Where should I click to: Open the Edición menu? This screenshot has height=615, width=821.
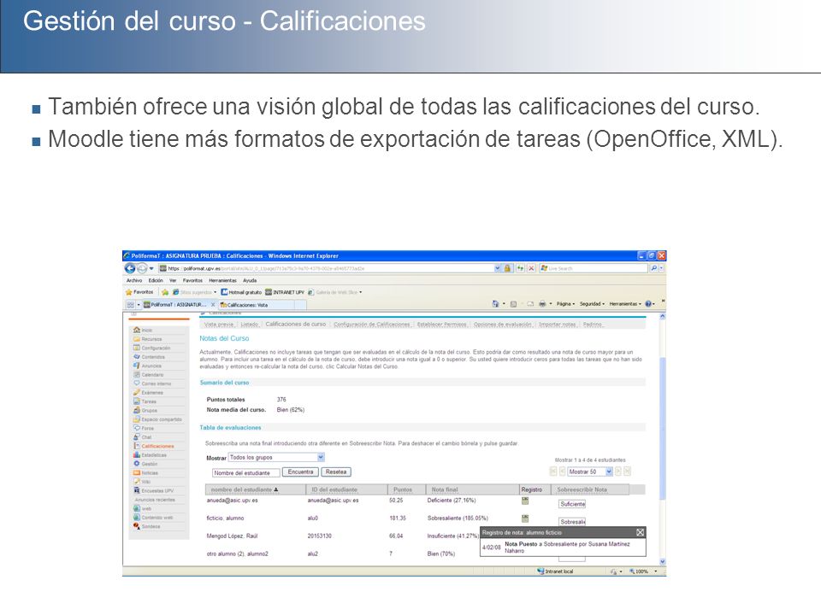click(156, 281)
